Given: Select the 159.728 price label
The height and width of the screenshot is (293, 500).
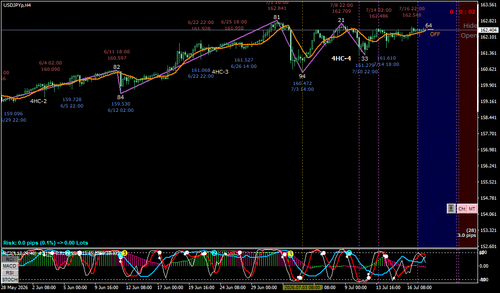Looking at the screenshot, I should click(72, 100).
